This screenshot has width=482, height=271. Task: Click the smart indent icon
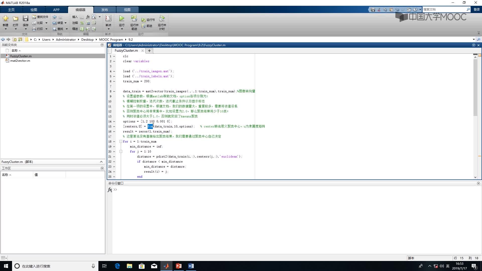point(82,29)
